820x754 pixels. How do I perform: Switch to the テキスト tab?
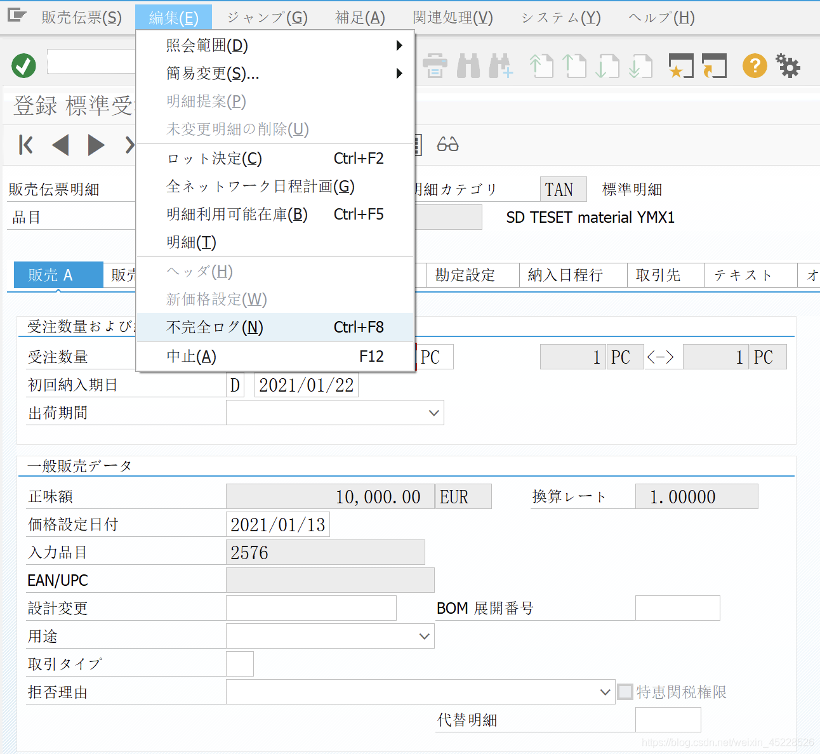pos(750,275)
